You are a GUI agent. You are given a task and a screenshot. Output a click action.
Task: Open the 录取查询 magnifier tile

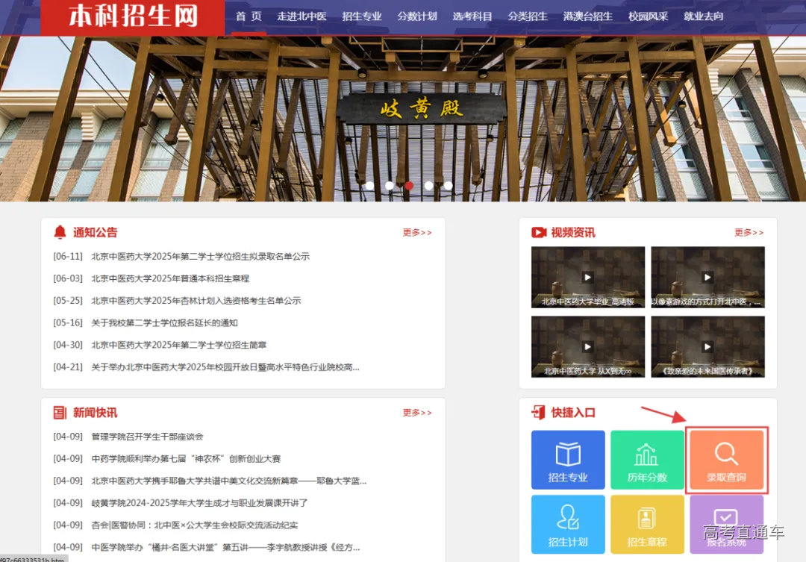(x=726, y=459)
